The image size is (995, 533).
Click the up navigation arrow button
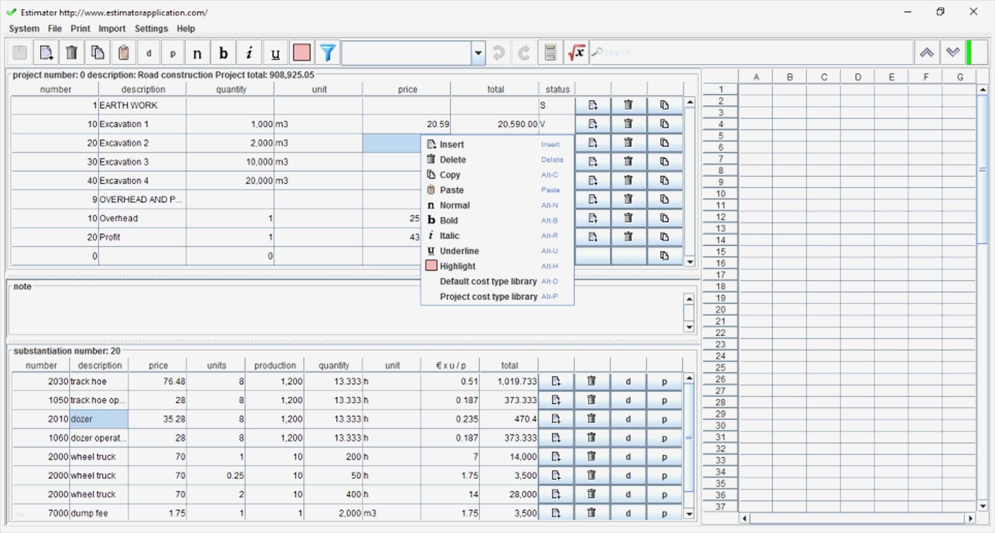[x=927, y=52]
